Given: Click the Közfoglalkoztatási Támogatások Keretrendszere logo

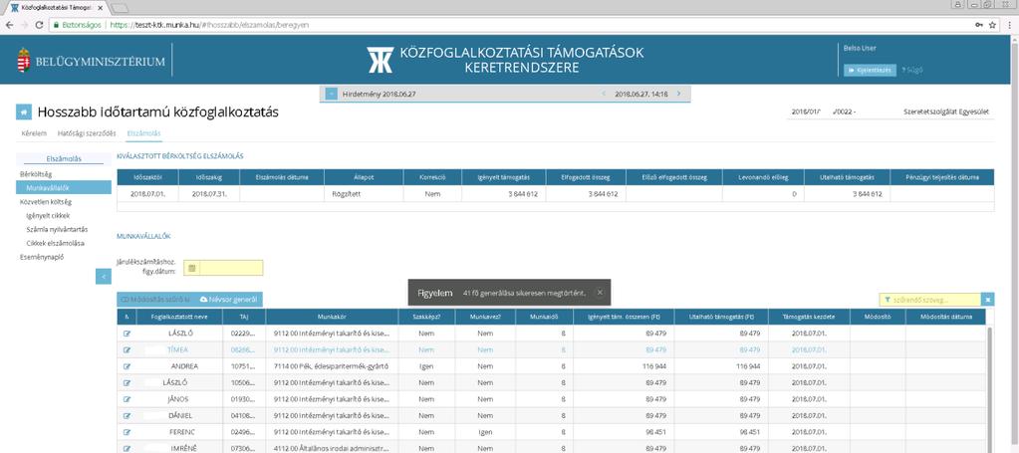Looking at the screenshot, I should pos(505,59).
